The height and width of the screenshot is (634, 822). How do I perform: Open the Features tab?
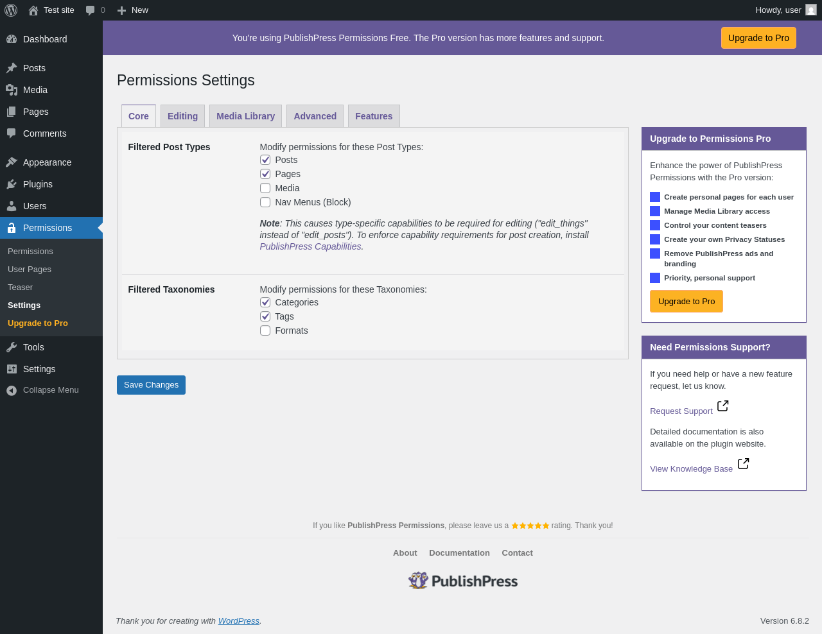[374, 116]
